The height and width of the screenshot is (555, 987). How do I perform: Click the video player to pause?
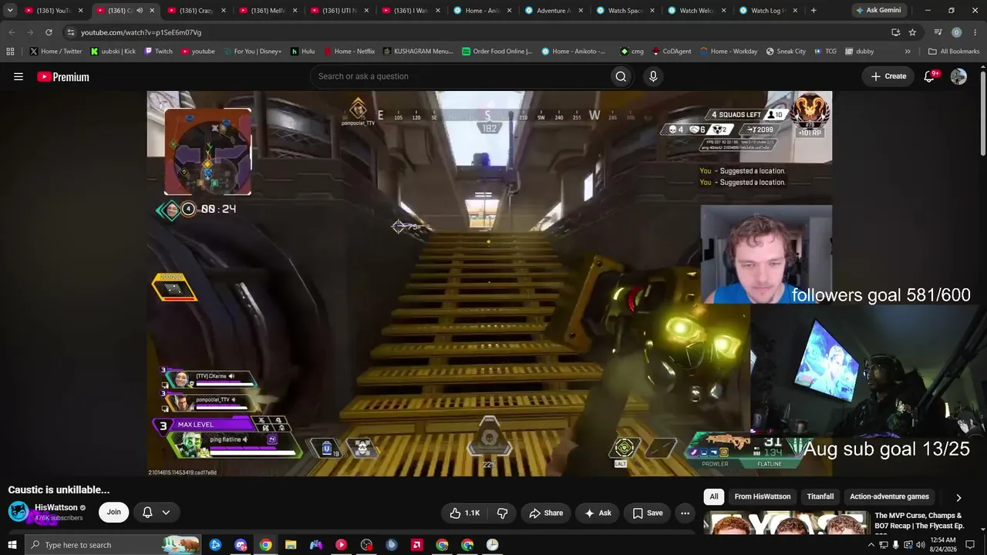[490, 284]
